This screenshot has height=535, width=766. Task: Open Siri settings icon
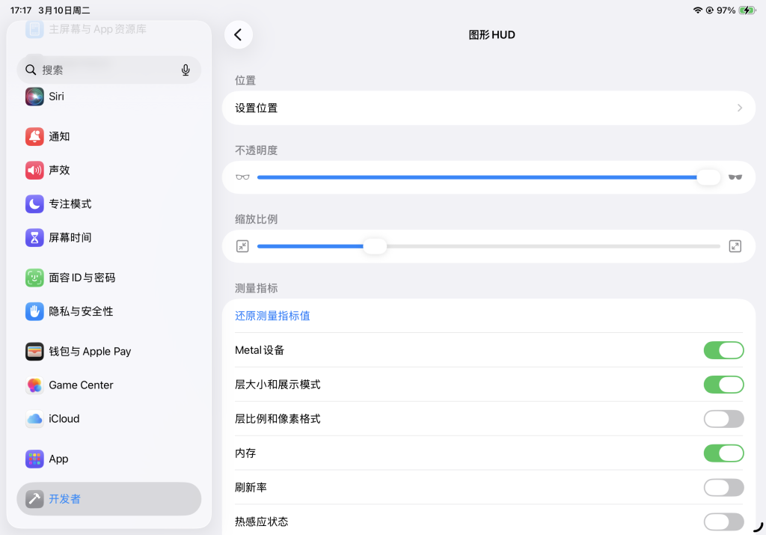(34, 97)
